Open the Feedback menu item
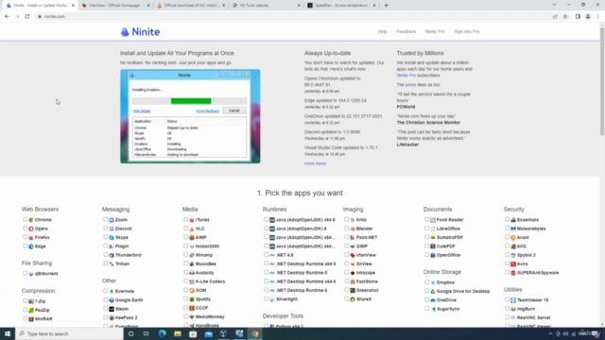The image size is (605, 340). (406, 31)
